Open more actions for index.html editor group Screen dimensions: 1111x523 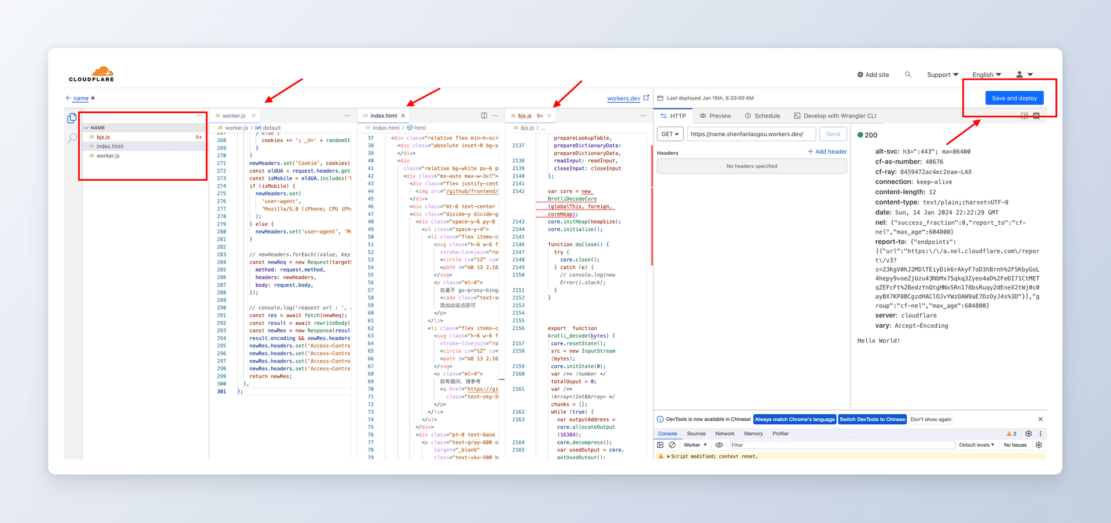point(495,116)
